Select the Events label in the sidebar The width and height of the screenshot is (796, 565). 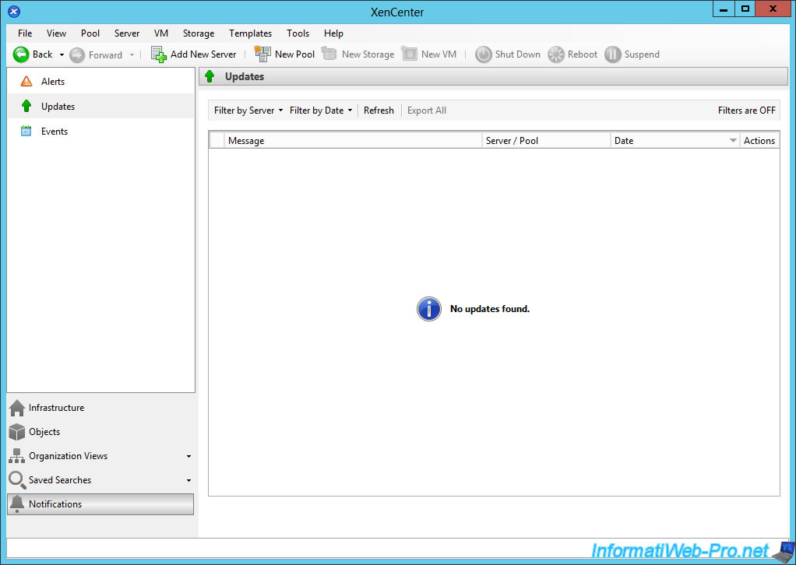(x=55, y=131)
